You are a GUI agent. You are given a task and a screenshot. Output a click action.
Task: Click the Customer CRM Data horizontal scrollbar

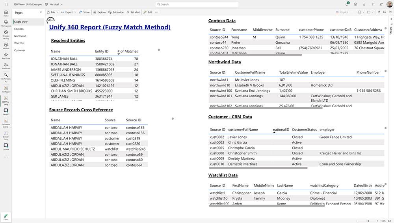point(258,168)
